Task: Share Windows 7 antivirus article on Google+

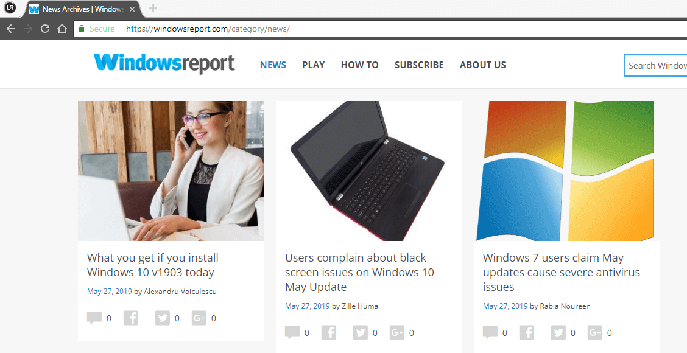Action: click(594, 333)
